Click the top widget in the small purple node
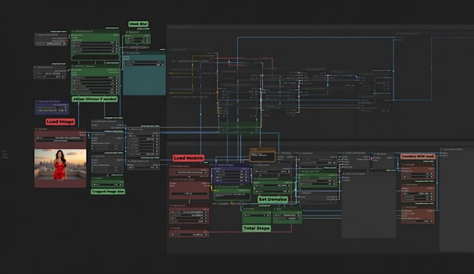This screenshot has height=274, width=474. tap(52, 107)
